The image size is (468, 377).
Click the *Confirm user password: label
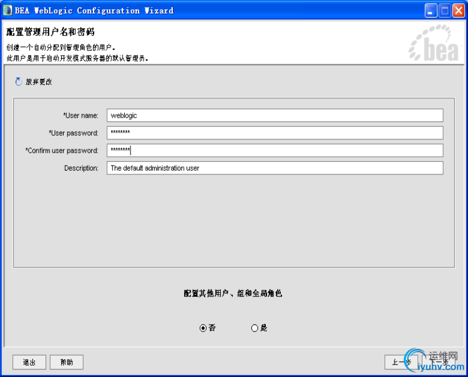click(x=62, y=151)
